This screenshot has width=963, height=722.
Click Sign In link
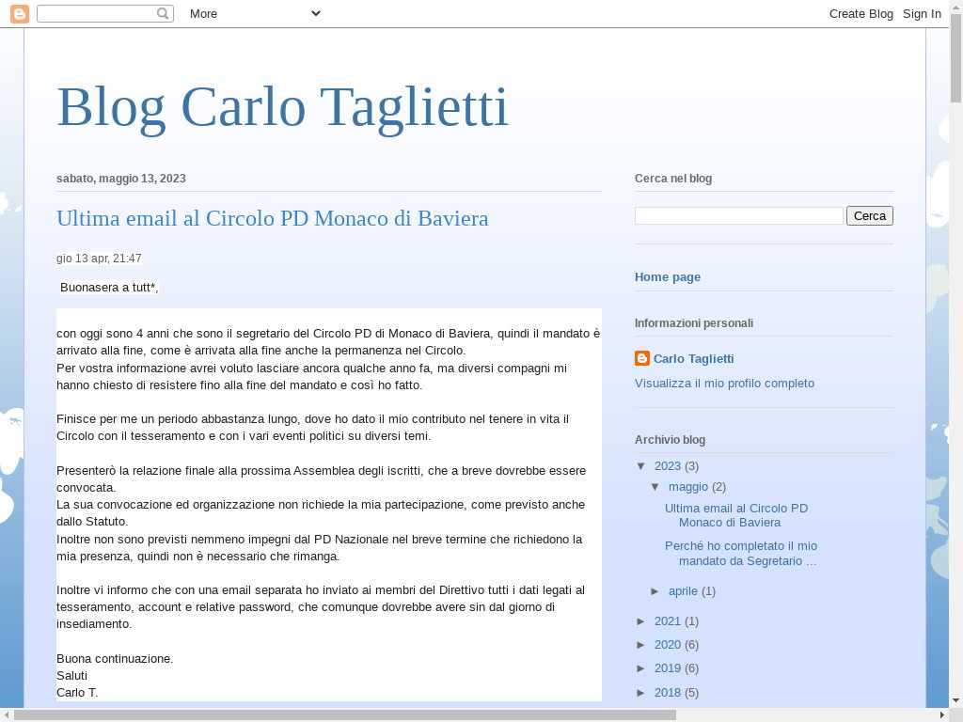click(922, 13)
